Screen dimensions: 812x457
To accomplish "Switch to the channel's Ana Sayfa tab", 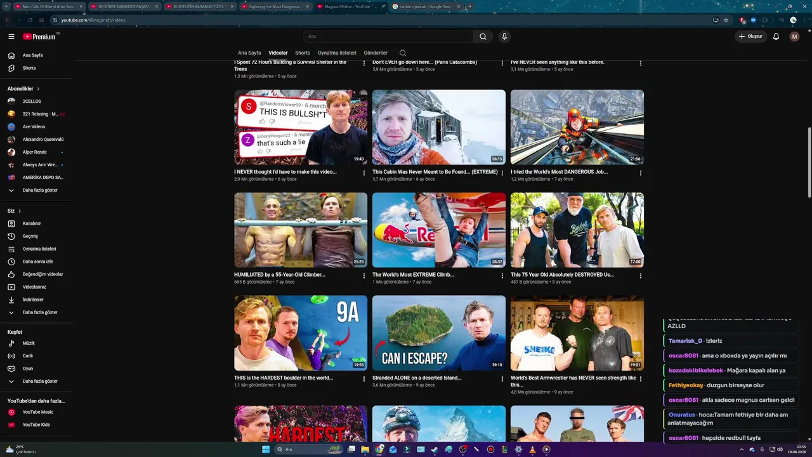I will tap(249, 53).
